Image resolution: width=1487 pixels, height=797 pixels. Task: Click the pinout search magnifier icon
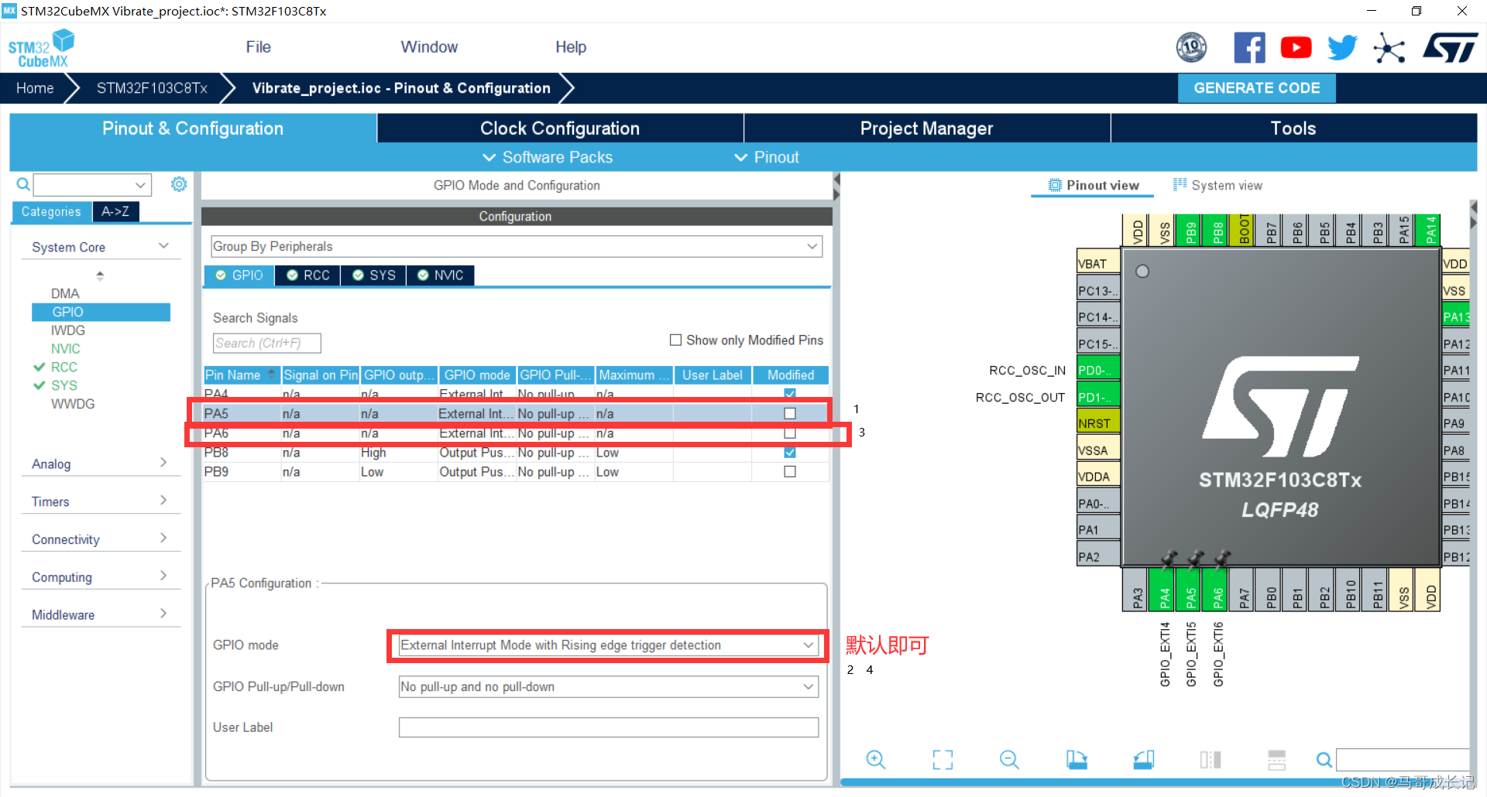coord(1324,760)
